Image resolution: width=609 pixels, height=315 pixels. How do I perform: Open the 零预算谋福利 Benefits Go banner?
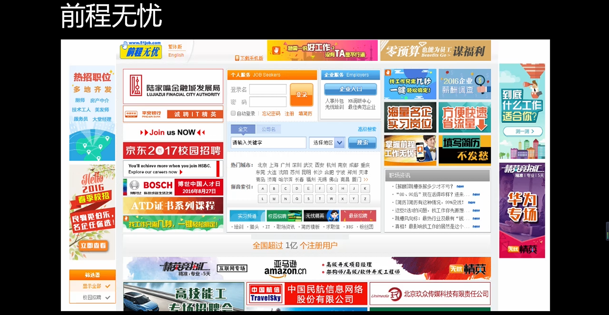pos(436,50)
